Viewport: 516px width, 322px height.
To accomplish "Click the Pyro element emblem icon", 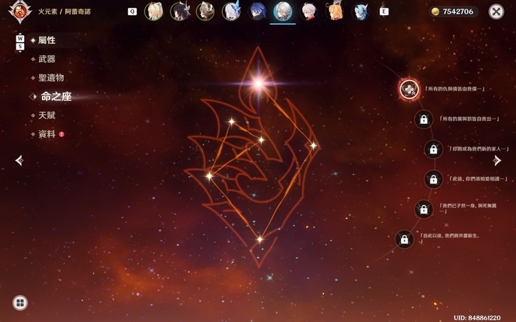I will coord(20,12).
